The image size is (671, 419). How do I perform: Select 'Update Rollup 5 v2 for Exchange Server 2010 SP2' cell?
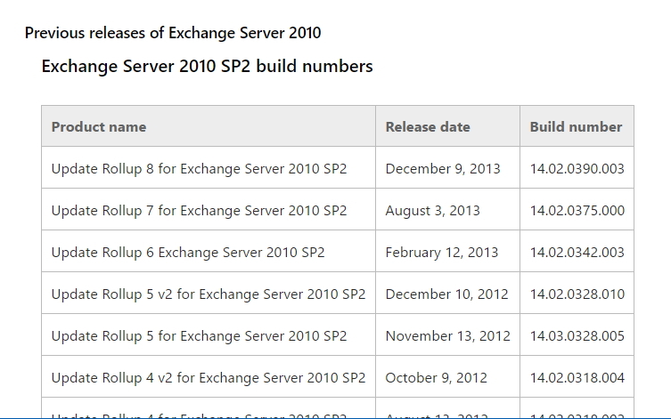pos(209,294)
